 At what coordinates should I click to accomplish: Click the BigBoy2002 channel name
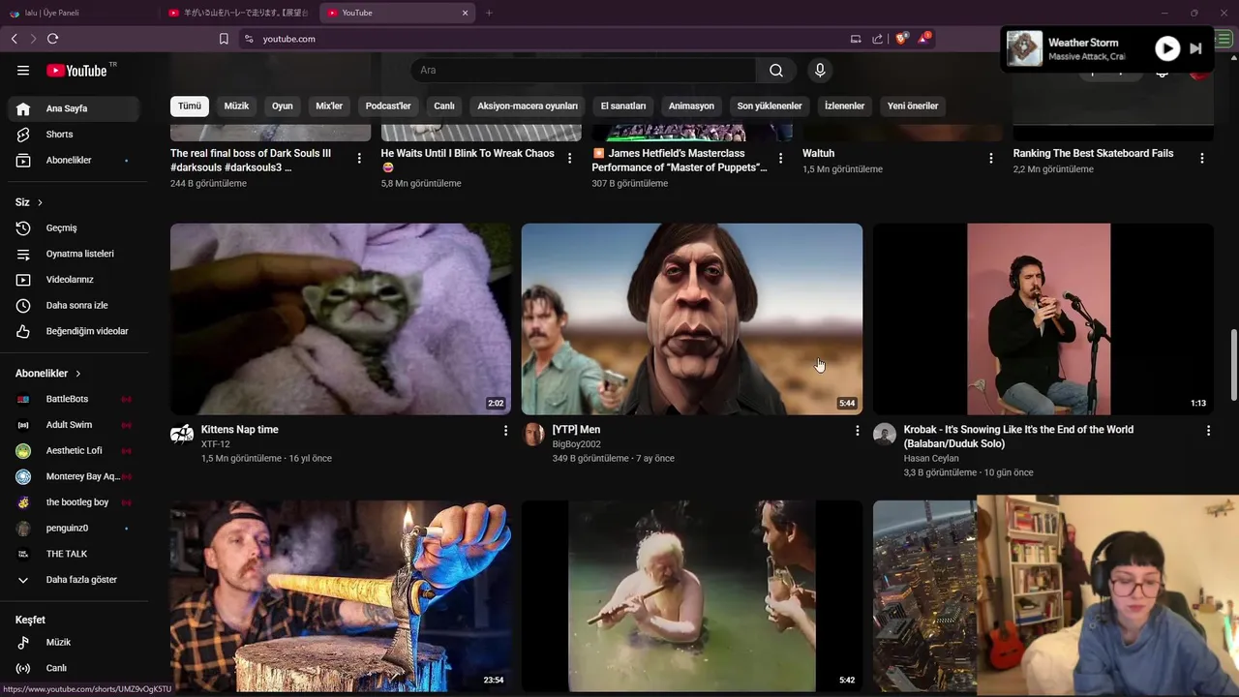576,444
